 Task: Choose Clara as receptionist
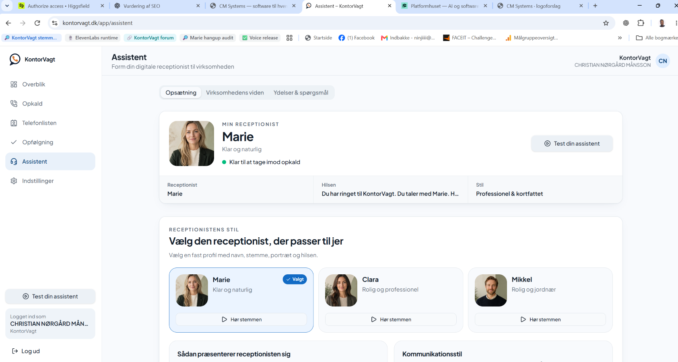pyautogui.click(x=391, y=300)
